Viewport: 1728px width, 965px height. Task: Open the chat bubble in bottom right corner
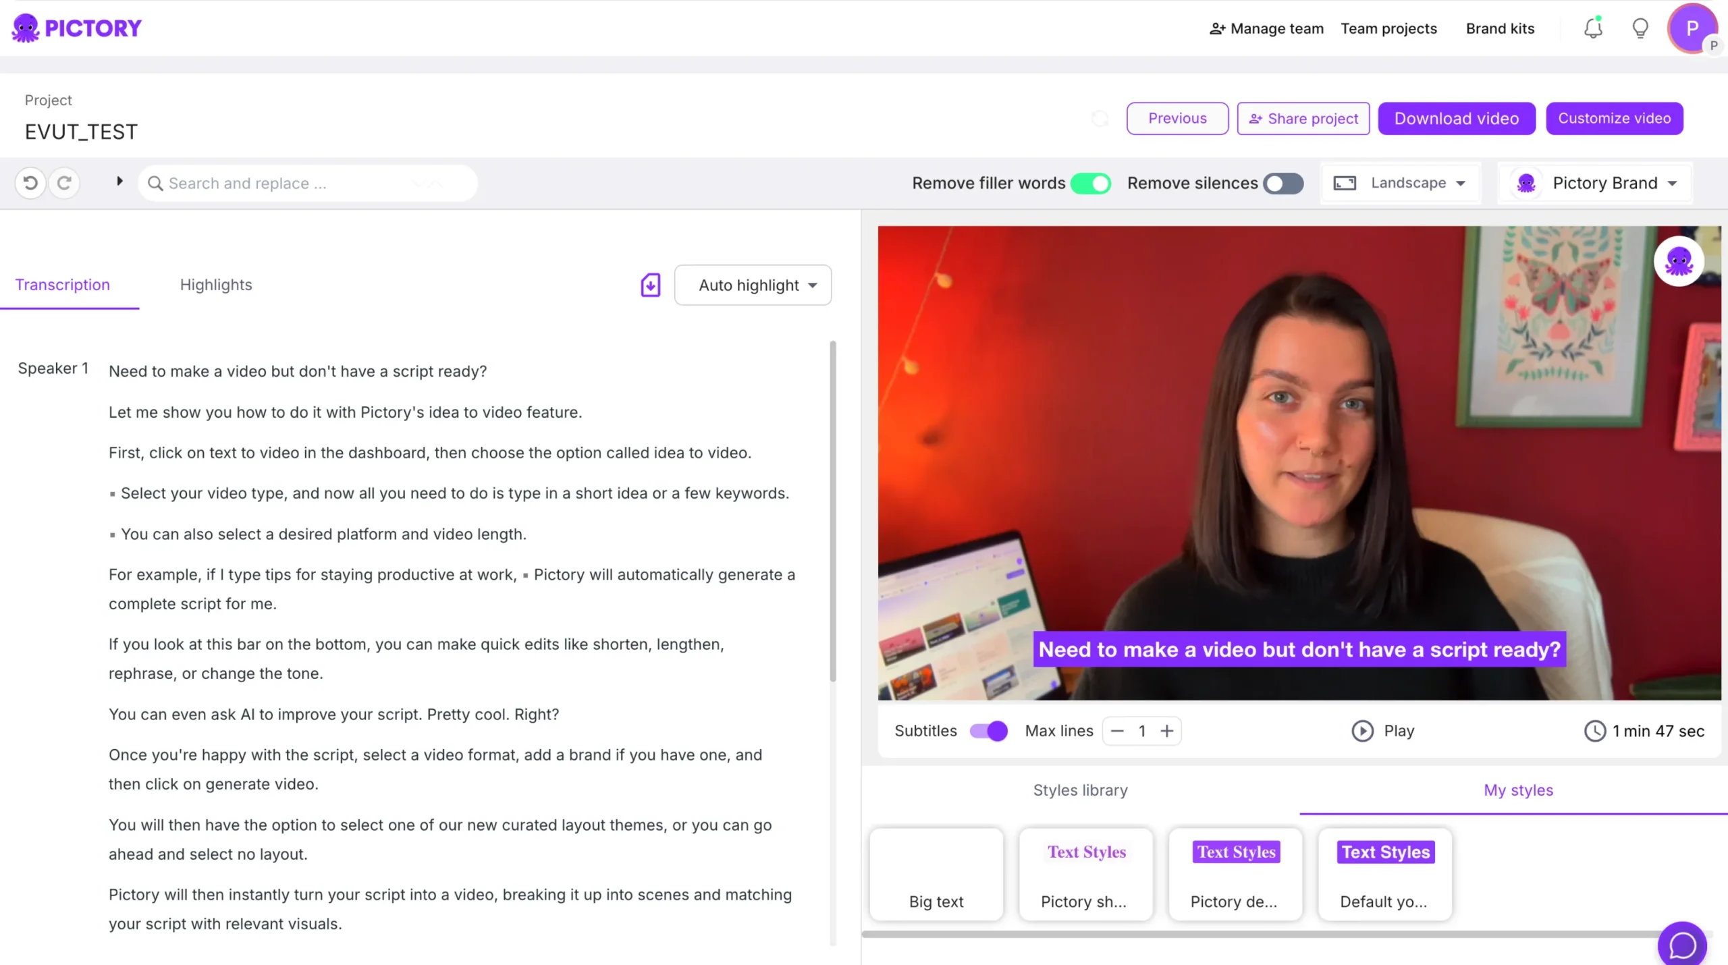tap(1682, 944)
